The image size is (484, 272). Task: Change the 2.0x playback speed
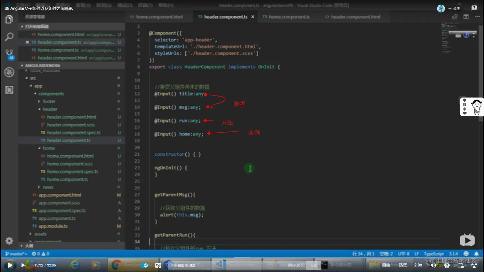click(x=418, y=265)
